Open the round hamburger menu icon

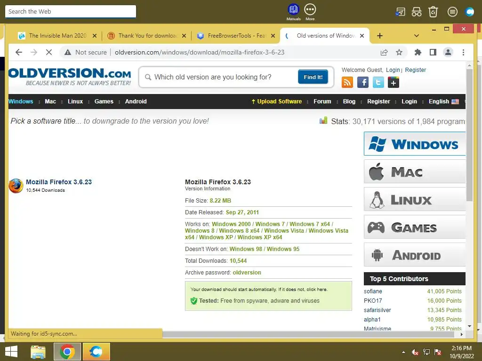(x=452, y=12)
